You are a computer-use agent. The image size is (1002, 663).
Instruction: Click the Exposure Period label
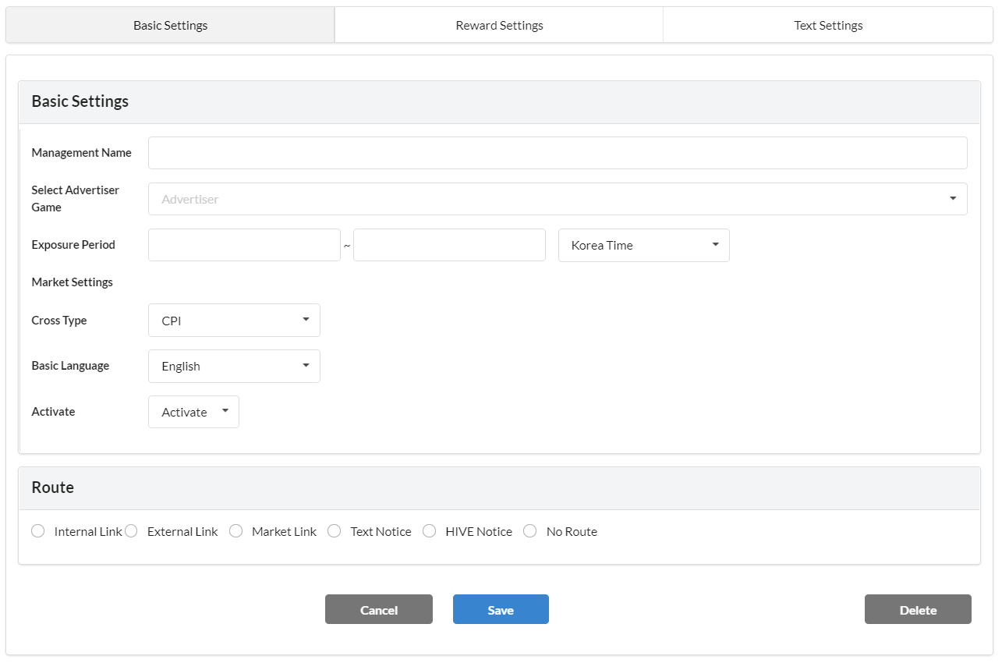click(73, 245)
